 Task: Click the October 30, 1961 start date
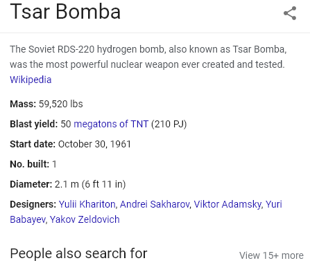point(94,144)
